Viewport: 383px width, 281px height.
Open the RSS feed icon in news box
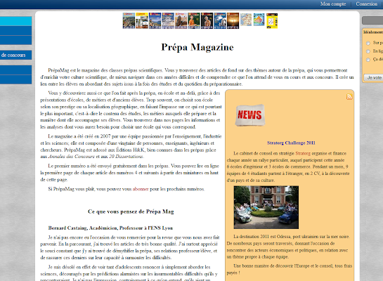click(x=349, y=96)
